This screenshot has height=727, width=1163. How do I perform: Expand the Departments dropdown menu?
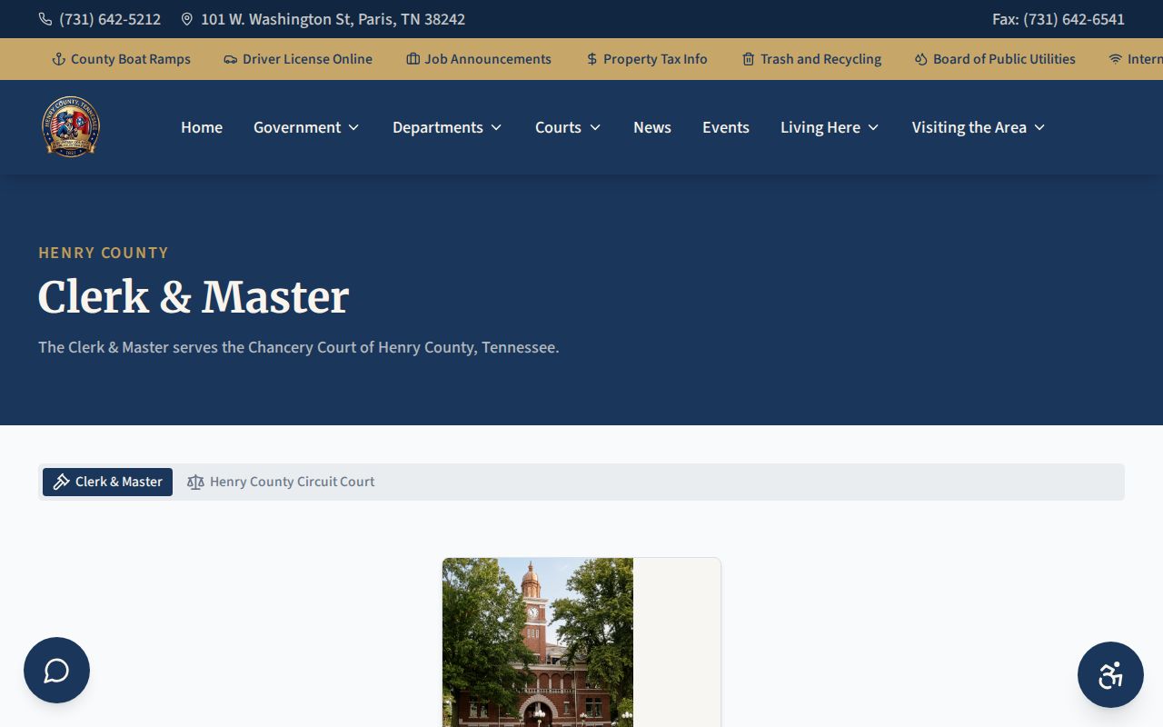tap(448, 127)
